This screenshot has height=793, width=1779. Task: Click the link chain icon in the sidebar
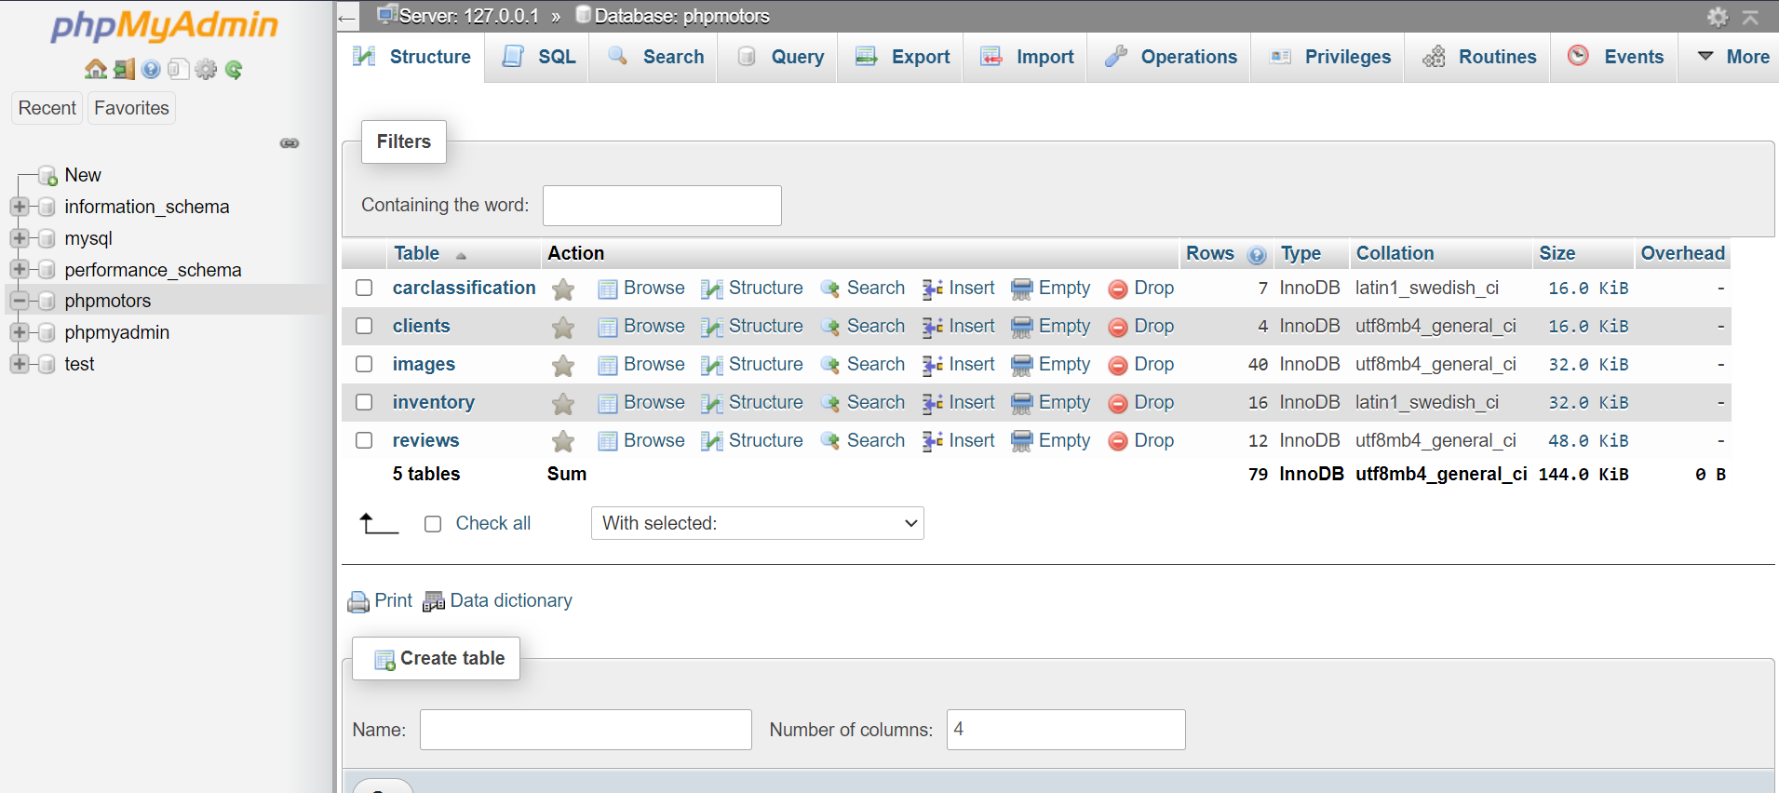(290, 143)
